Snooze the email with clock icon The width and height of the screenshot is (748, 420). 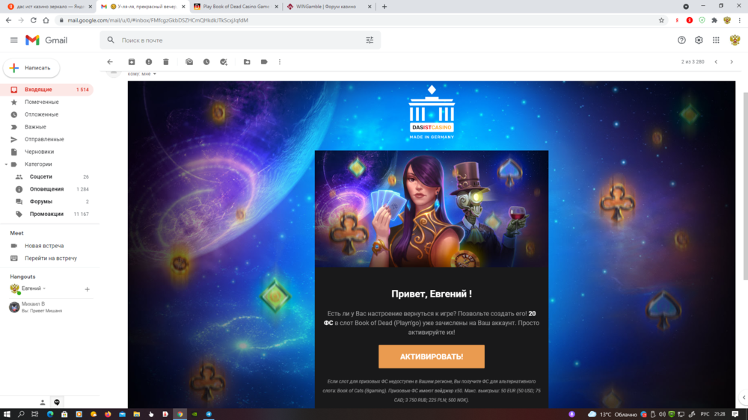pyautogui.click(x=206, y=62)
